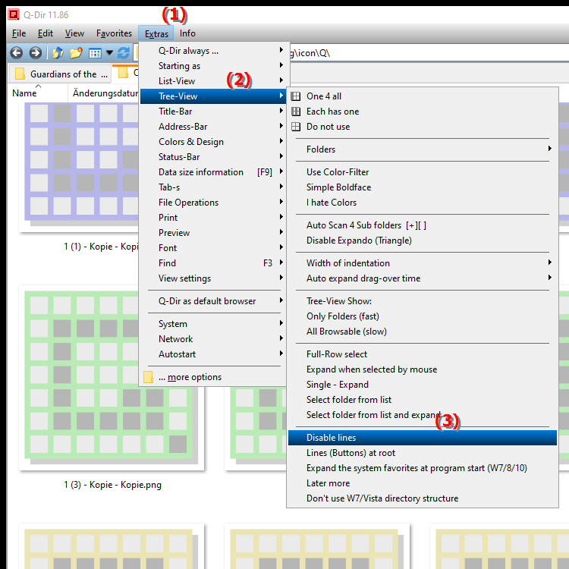The image size is (569, 569).
Task: Expand Q-Dir always ... submenu
Action: (212, 51)
